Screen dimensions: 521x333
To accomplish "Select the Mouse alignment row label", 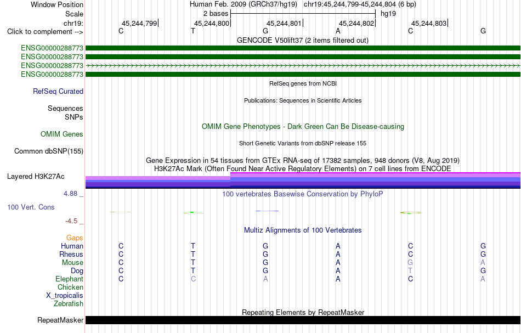I will click(x=72, y=263).
